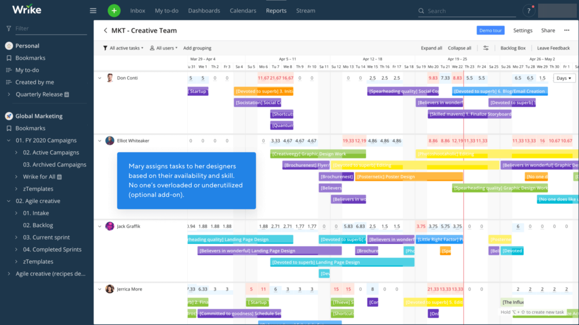Open My to-do in the top navigation
The height and width of the screenshot is (325, 579).
tap(167, 11)
